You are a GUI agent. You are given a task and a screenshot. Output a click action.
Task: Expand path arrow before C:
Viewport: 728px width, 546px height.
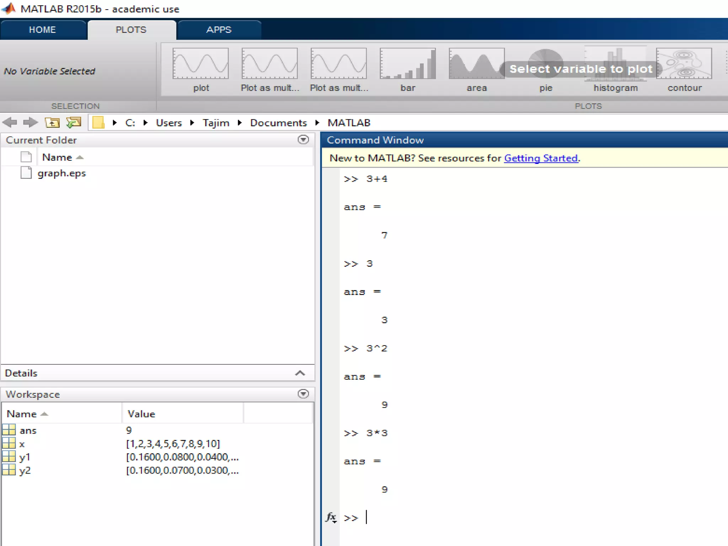[x=114, y=123]
